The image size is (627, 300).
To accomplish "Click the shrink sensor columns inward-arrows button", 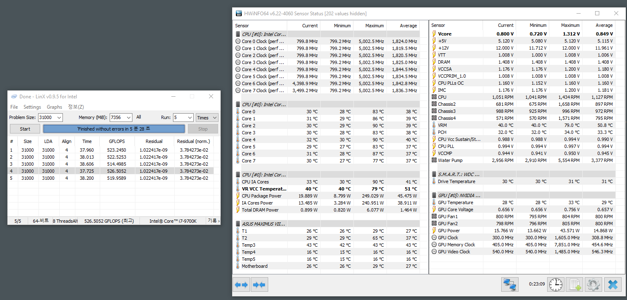I will pyautogui.click(x=259, y=285).
